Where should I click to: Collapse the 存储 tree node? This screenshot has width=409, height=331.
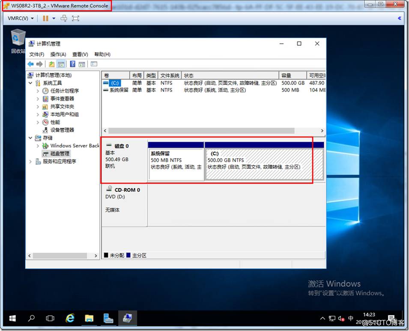[x=30, y=138]
